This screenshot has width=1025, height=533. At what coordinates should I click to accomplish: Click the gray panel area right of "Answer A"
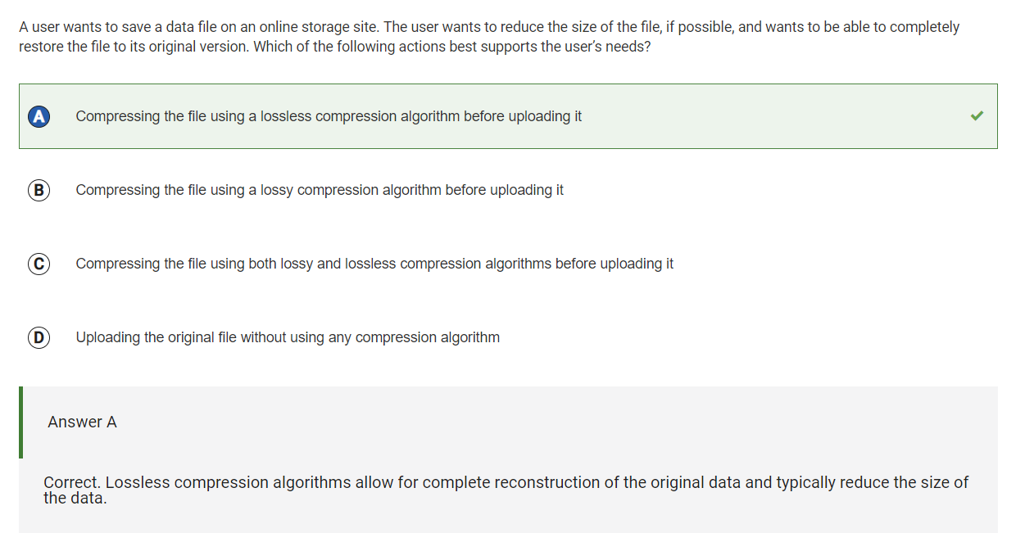557,422
